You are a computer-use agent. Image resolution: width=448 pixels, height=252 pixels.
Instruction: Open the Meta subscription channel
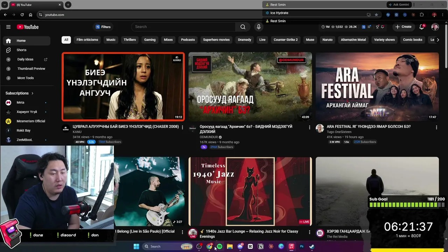[27, 103]
